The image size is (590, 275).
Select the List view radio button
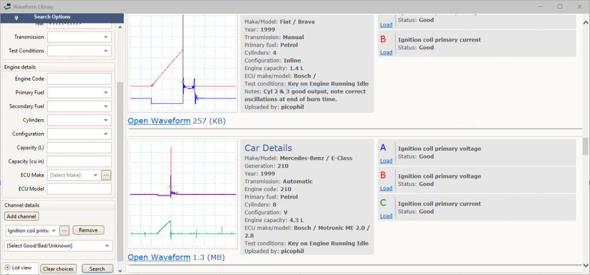pyautogui.click(x=7, y=268)
